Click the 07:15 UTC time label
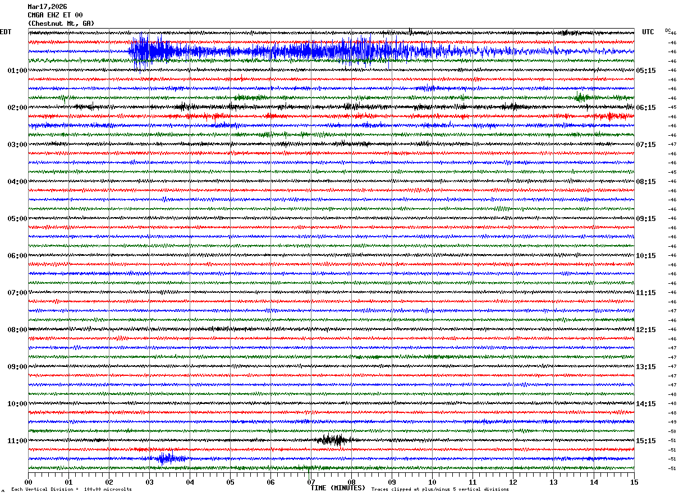Screen dimensions: 679x497 646,145
